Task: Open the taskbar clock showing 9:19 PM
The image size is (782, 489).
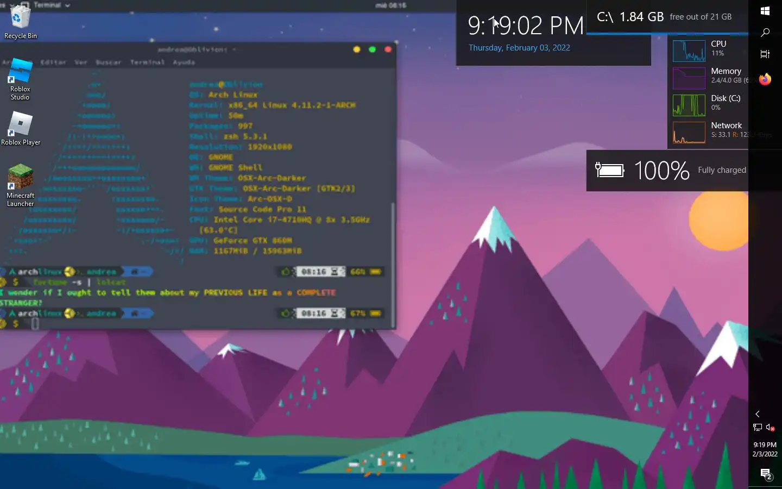Action: pos(765,449)
